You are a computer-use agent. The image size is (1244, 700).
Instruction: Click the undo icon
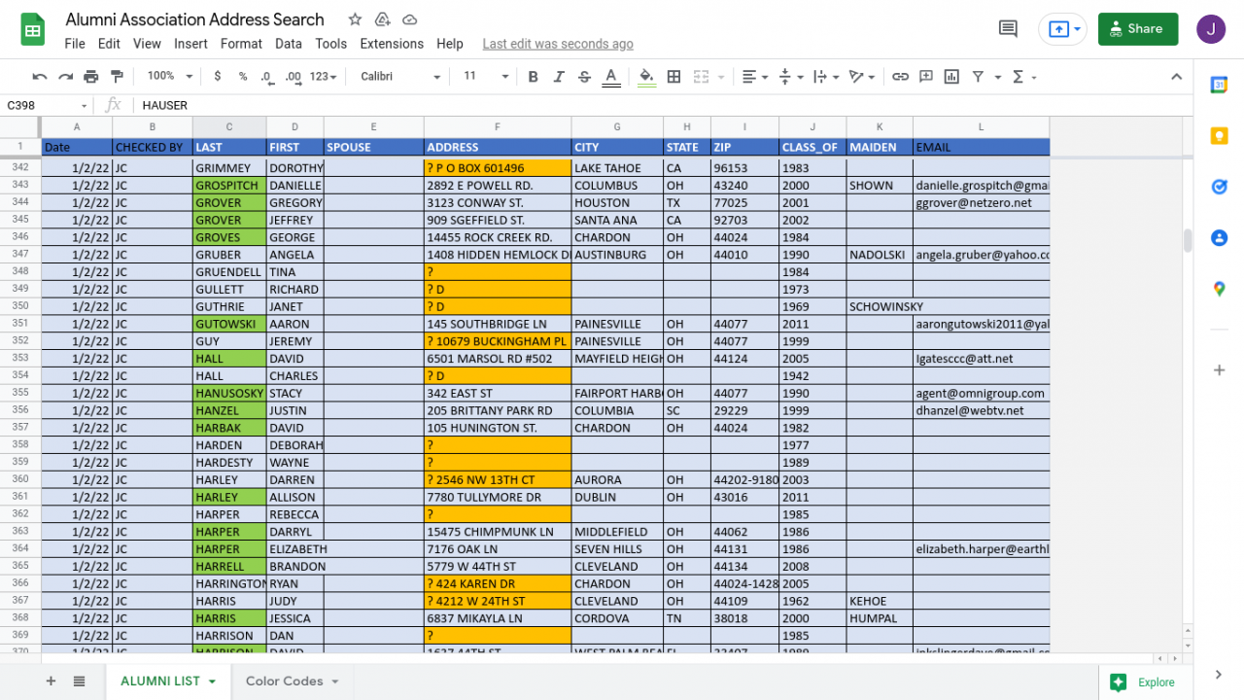pyautogui.click(x=40, y=77)
